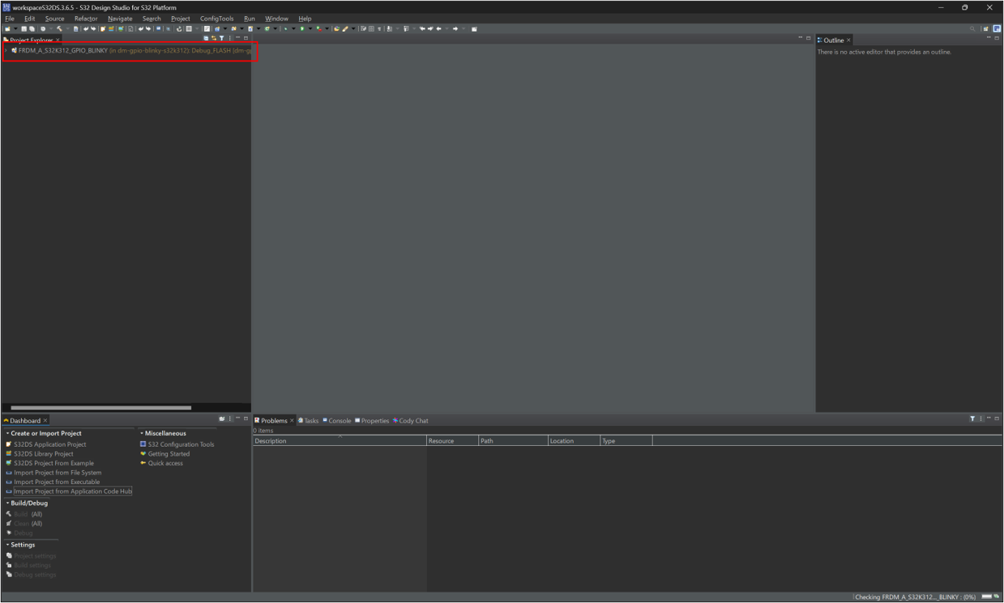Screen dimensions: 1004x603
Task: Expand the FRDM_A_S32K312_GPIO_BLINKY project node
Action: click(x=6, y=50)
